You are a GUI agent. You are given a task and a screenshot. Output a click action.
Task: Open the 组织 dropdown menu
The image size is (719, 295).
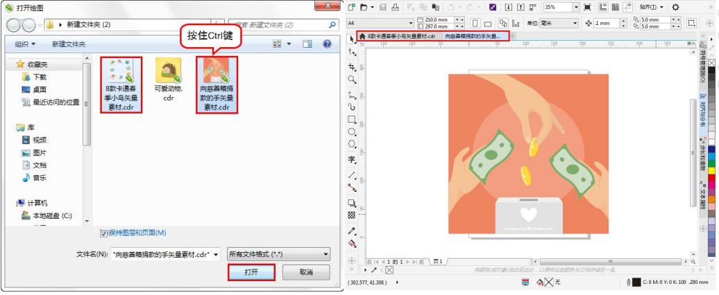tap(25, 44)
